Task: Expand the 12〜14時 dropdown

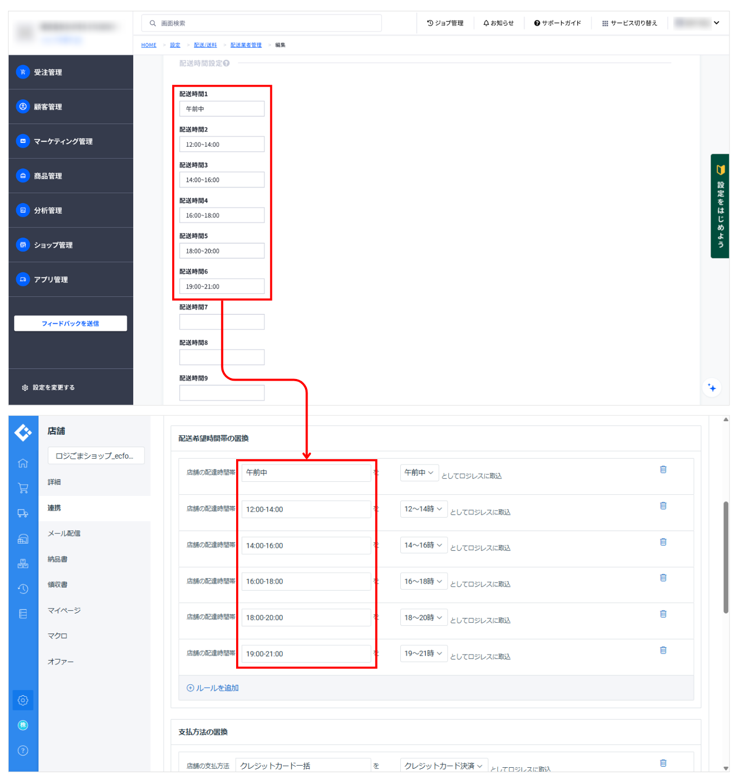Action: pos(423,509)
